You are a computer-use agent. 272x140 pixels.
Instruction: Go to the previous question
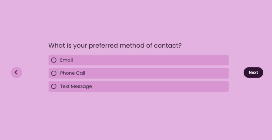16,73
